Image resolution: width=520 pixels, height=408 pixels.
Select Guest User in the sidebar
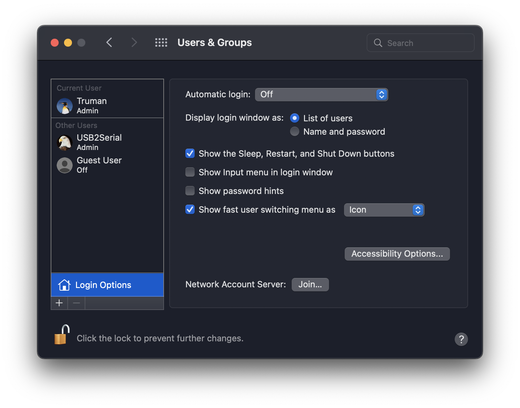(99, 165)
